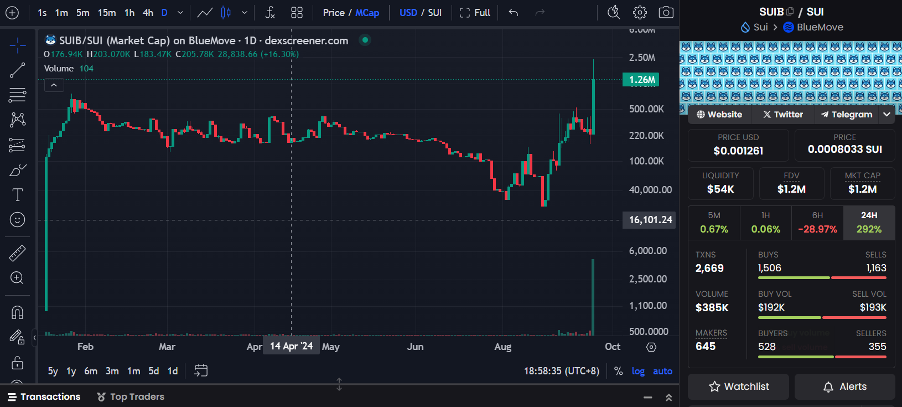This screenshot has height=407, width=902.
Task: Select the 3m date range
Action: click(112, 371)
